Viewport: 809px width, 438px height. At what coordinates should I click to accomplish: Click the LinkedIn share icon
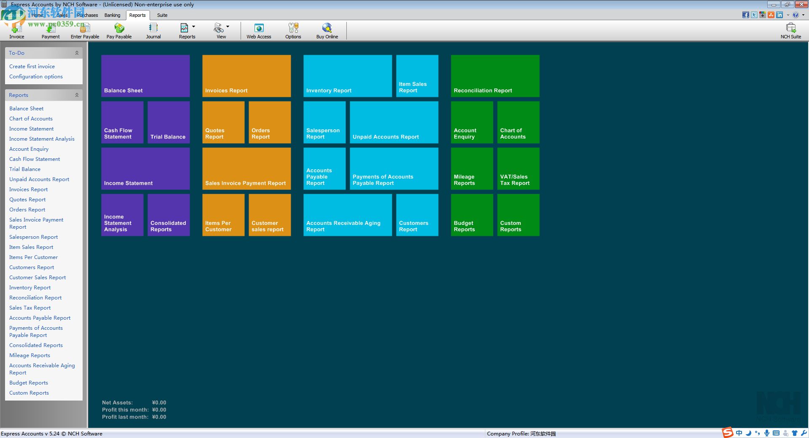(x=780, y=15)
